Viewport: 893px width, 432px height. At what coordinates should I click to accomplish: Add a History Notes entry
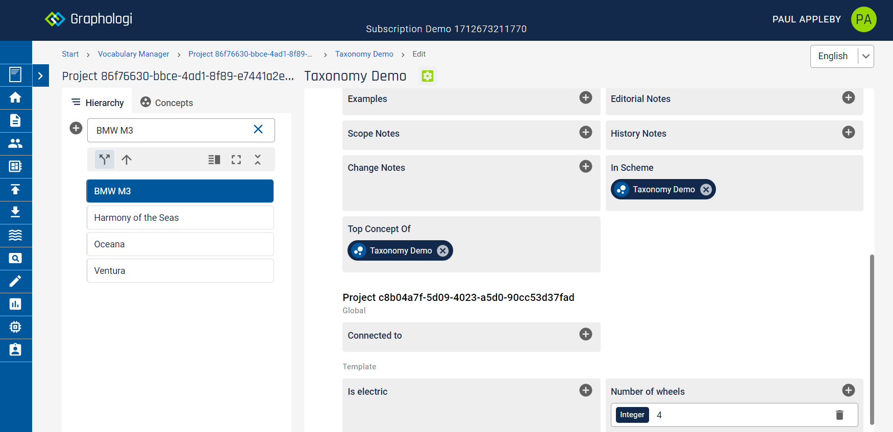tap(849, 132)
